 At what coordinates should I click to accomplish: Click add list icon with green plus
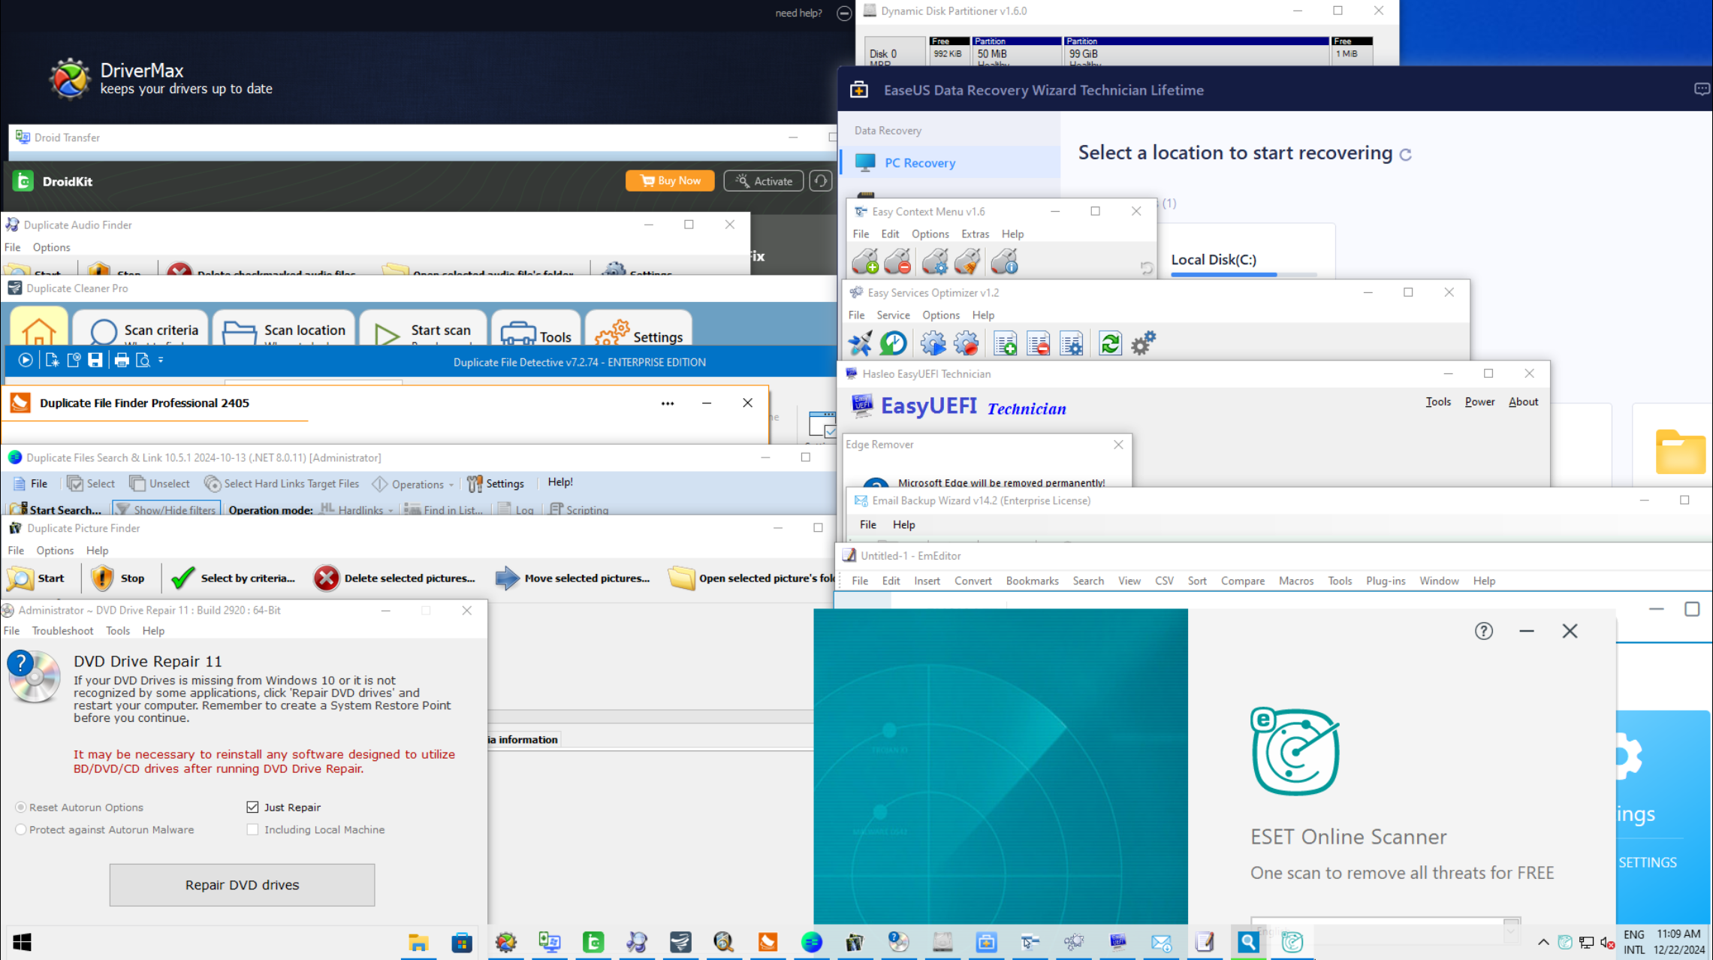[1005, 343]
